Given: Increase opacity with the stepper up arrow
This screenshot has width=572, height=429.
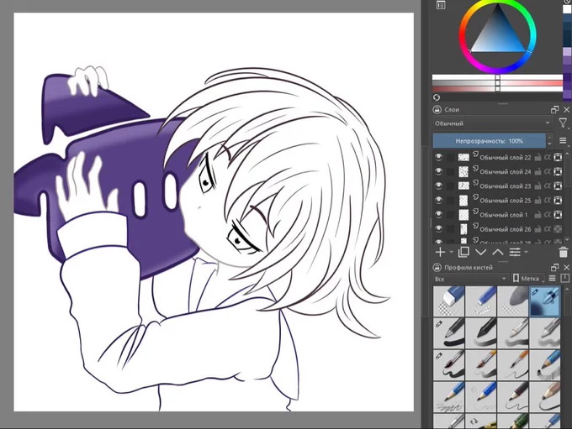Looking at the screenshot, I should pyautogui.click(x=549, y=138).
